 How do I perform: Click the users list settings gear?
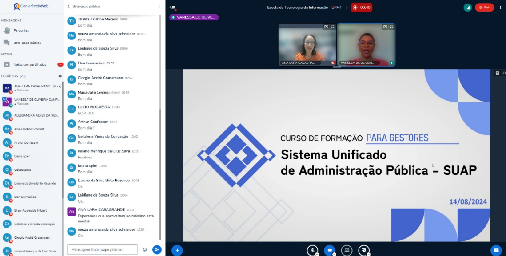(x=60, y=76)
